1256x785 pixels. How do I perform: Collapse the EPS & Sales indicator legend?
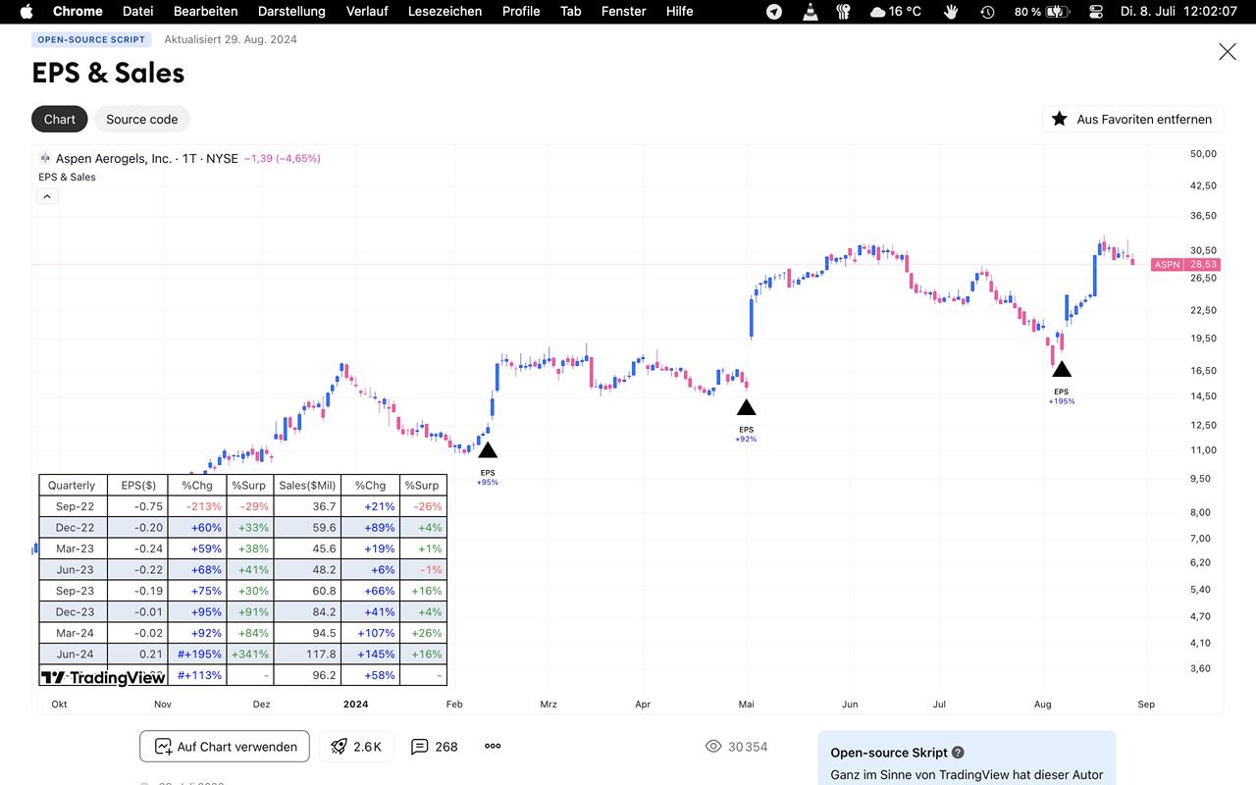(47, 196)
